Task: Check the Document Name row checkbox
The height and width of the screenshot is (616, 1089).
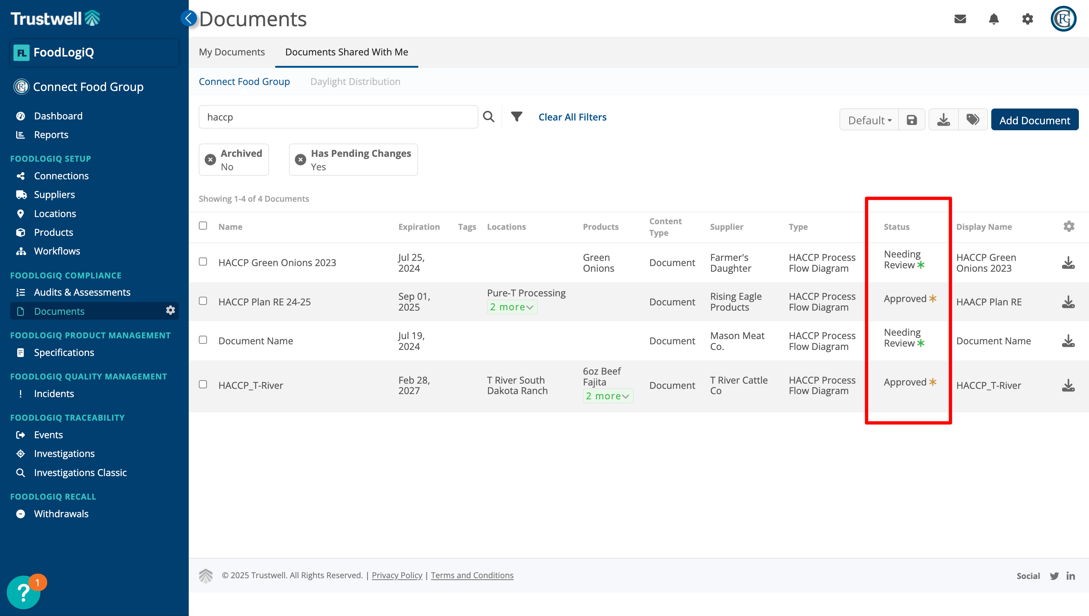Action: (203, 340)
